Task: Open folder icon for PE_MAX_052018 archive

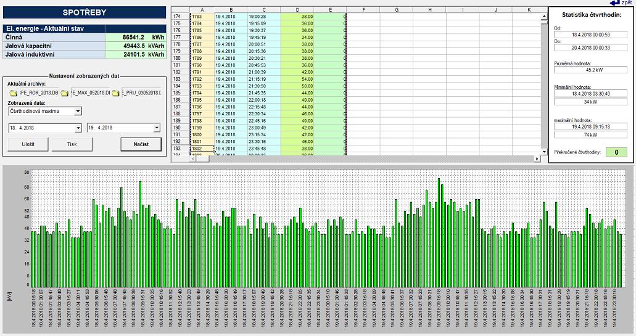Action: point(64,93)
